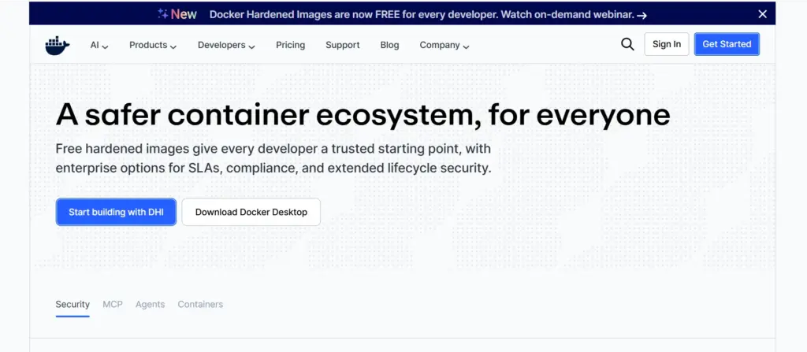Open the search magnifier icon
807x352 pixels.
point(627,44)
